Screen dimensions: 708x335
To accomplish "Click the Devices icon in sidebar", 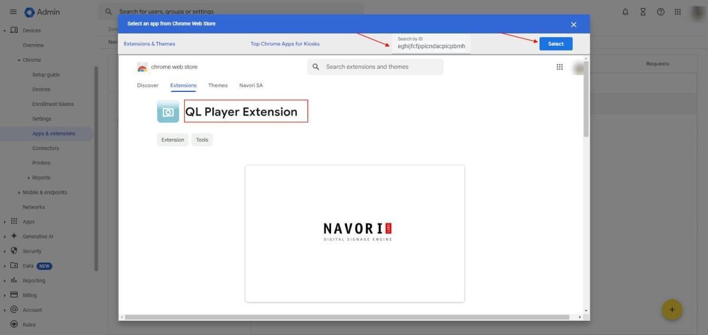I will click(14, 30).
